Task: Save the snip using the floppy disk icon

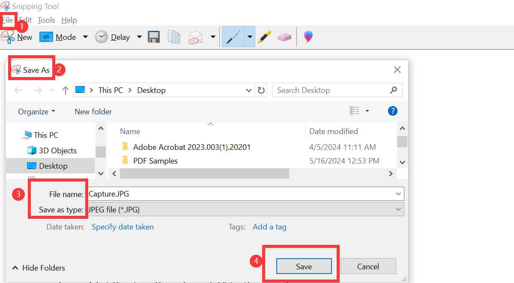Action: click(x=153, y=37)
